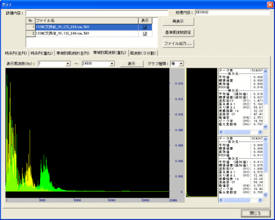Click scroll-down arrow of the lower statistics panel

tap(265, 195)
